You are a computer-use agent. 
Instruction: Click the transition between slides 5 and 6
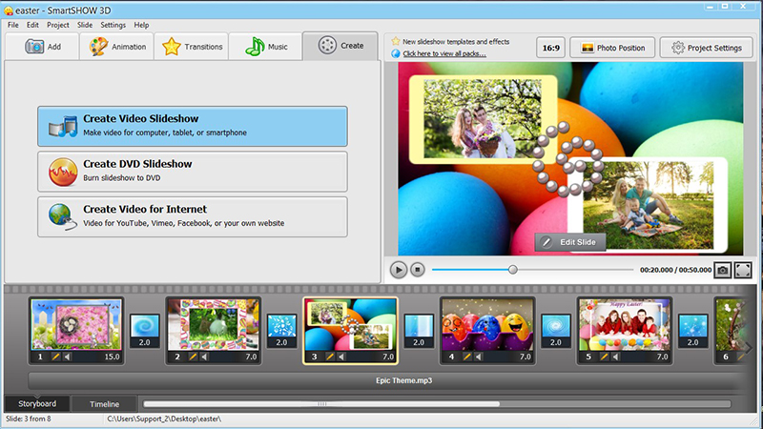coord(693,331)
